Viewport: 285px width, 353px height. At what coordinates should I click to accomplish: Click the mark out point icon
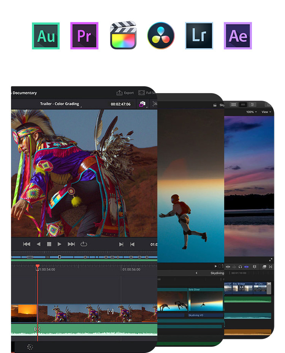(x=132, y=244)
